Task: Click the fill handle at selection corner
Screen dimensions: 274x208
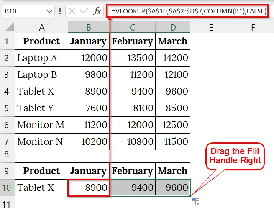Action: click(x=190, y=196)
